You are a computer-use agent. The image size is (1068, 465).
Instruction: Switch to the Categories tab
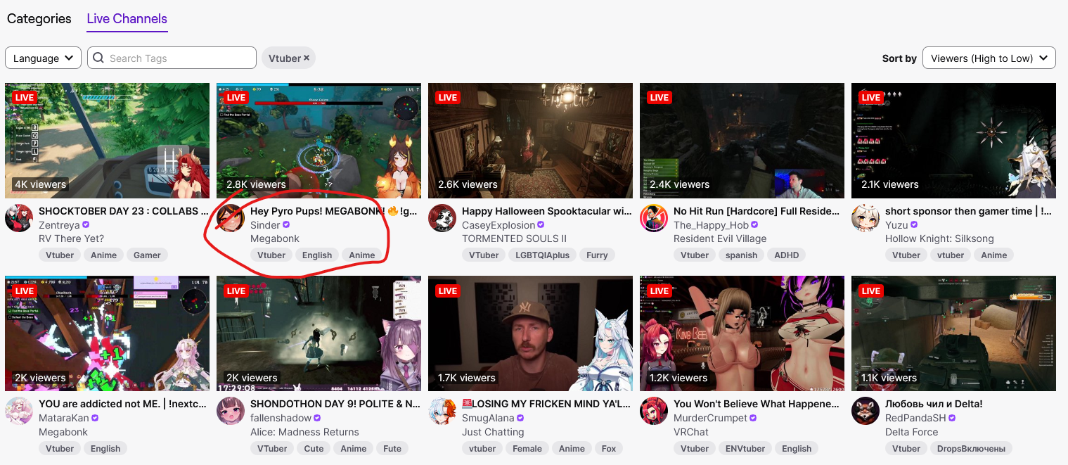[x=39, y=19]
